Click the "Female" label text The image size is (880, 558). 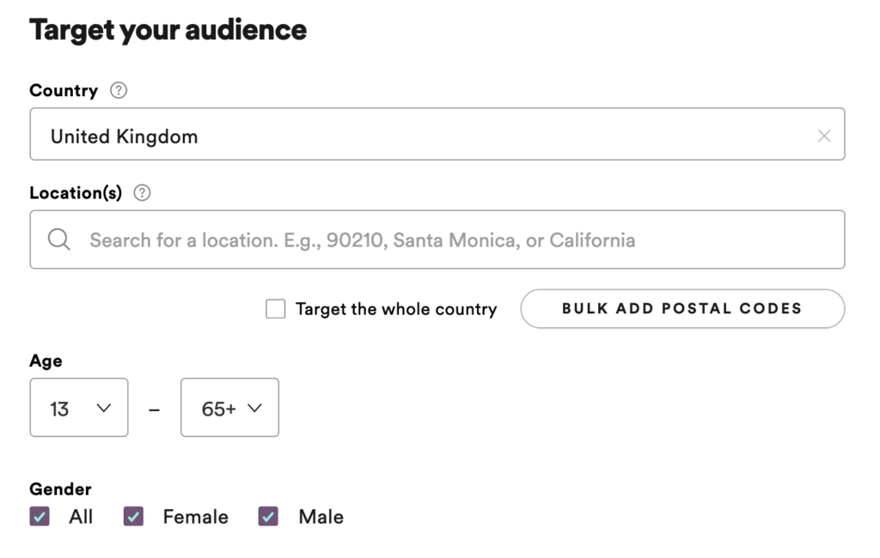point(196,517)
